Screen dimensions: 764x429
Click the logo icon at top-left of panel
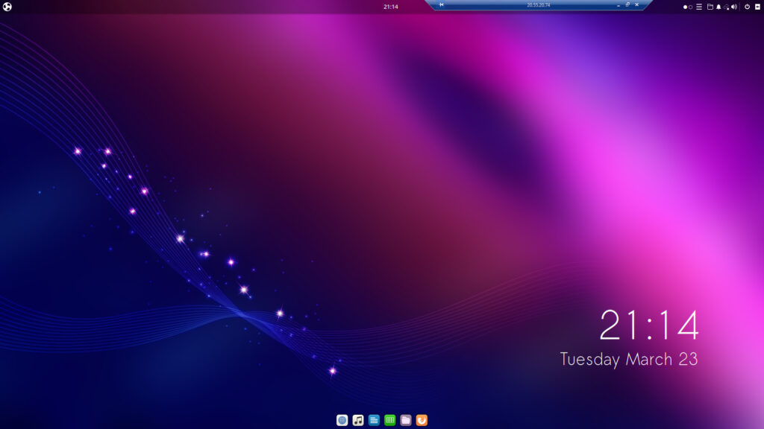point(9,5)
